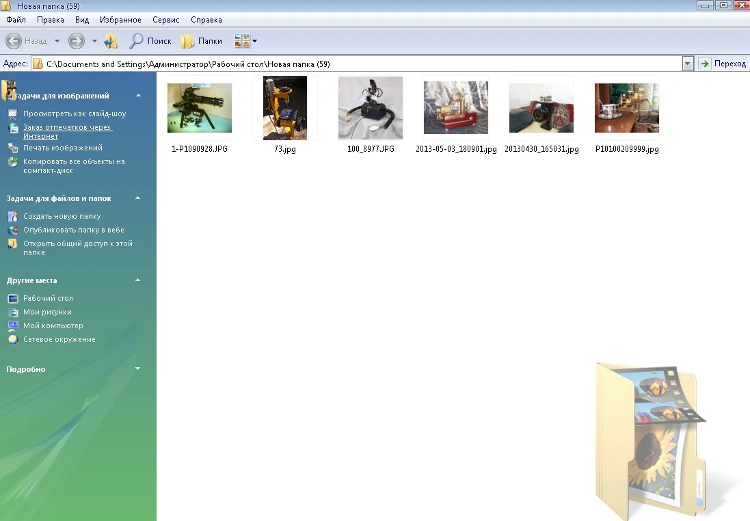
Task: Open the Файл menu
Action: point(16,20)
